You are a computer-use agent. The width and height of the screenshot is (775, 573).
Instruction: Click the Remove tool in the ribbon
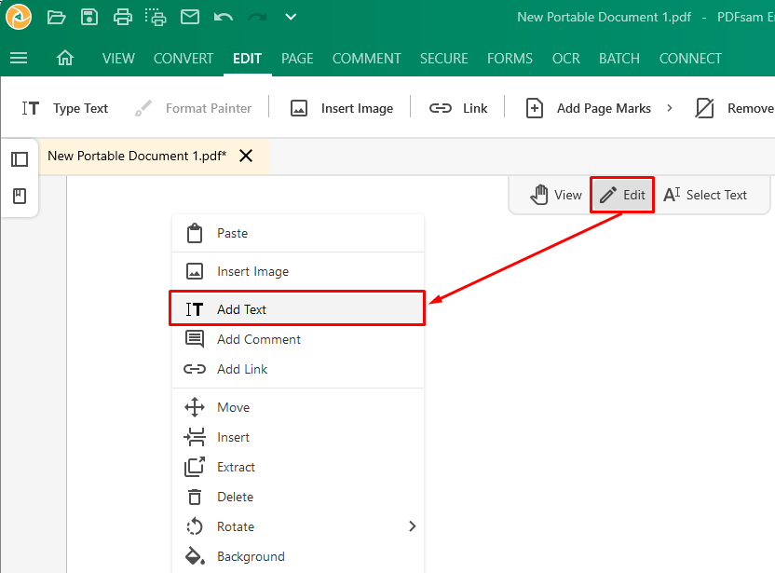pos(734,108)
